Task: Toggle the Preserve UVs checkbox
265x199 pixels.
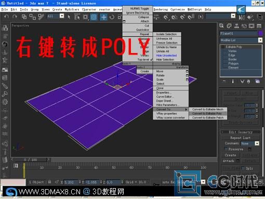Action: coord(226,149)
